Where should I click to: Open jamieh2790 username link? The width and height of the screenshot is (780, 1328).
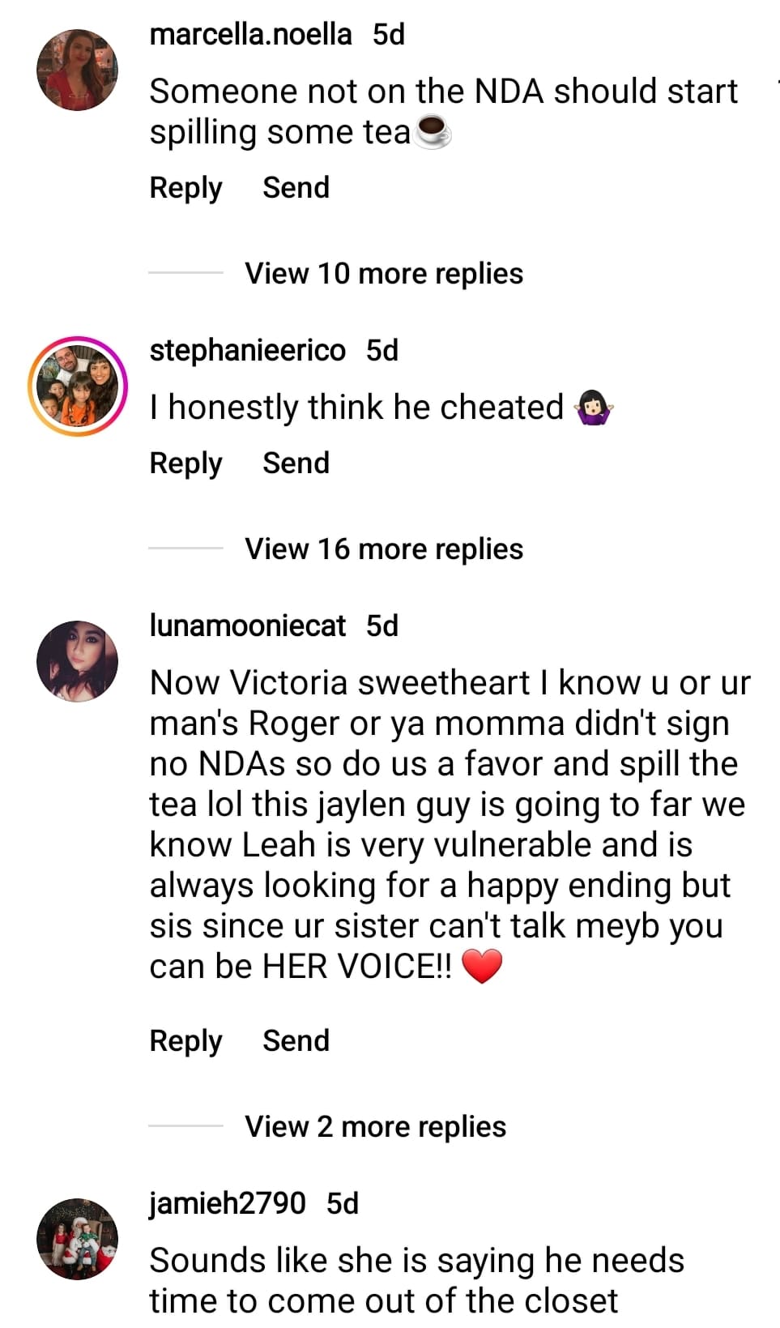(x=228, y=1204)
